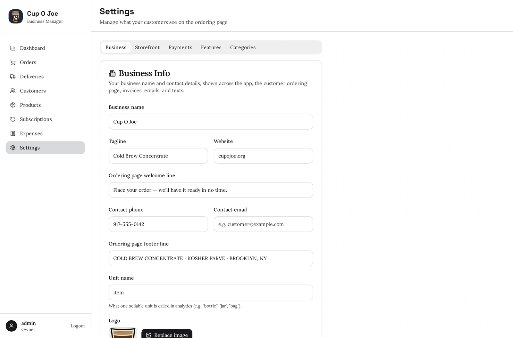Image resolution: width=513 pixels, height=338 pixels.
Task: Open the Expenses page
Action: (x=46, y=133)
